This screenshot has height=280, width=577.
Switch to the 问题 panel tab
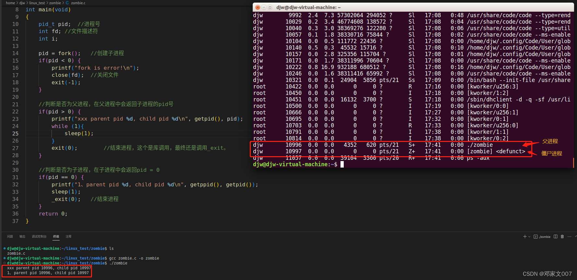point(10,237)
